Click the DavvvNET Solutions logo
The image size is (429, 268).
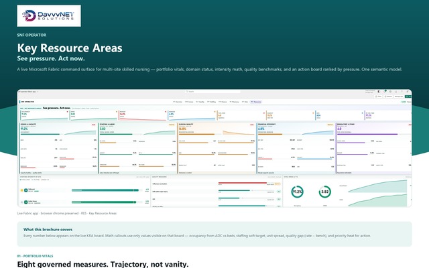[49, 15]
